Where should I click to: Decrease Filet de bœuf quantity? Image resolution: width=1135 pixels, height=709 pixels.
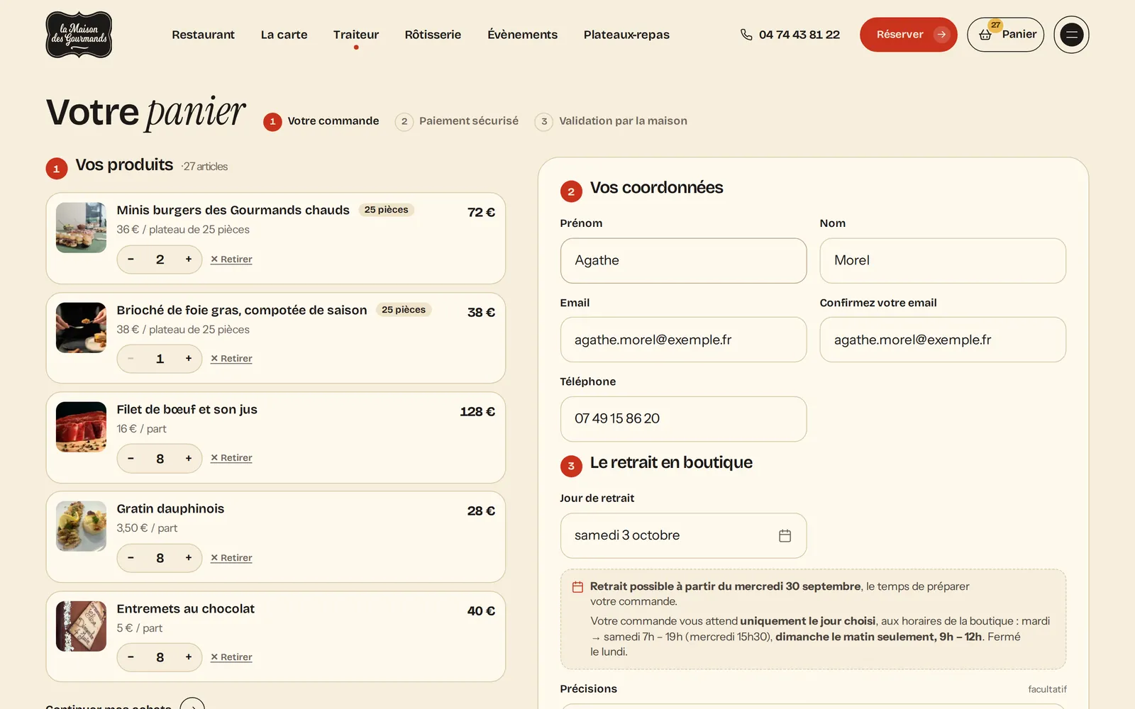(x=131, y=459)
